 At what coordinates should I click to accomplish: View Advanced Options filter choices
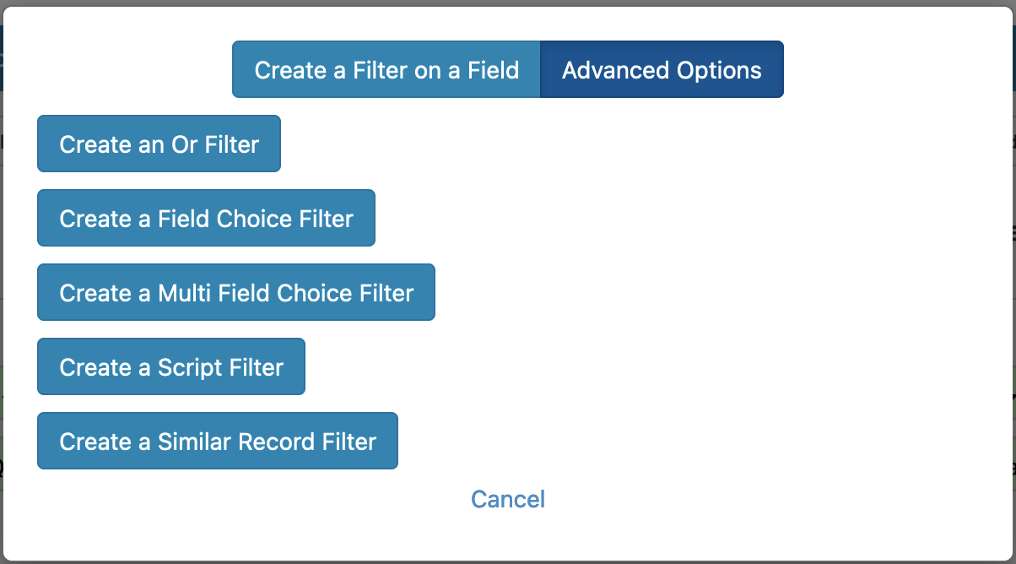tap(661, 69)
